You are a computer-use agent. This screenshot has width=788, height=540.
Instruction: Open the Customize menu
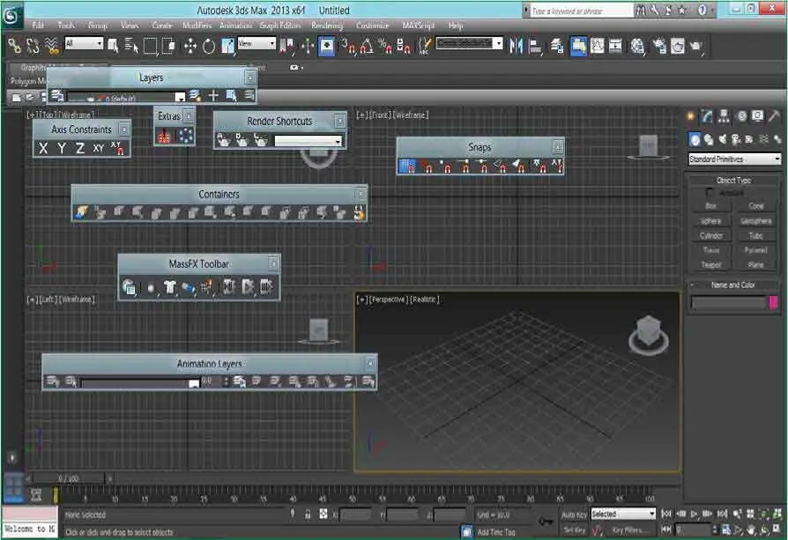(372, 25)
